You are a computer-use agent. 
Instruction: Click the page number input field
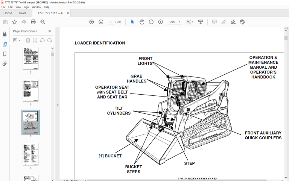click(x=111, y=22)
